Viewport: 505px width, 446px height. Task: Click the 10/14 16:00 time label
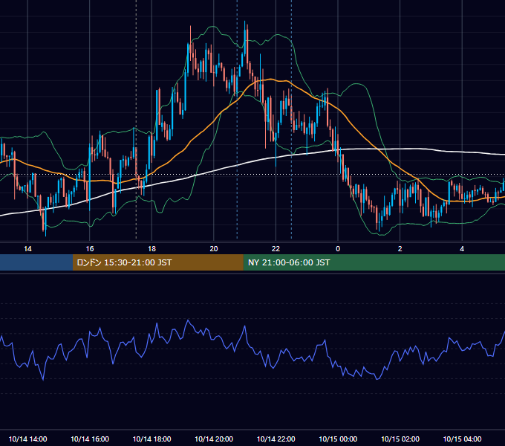point(90,439)
